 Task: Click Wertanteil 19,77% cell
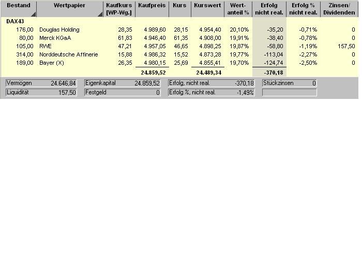(x=239, y=54)
